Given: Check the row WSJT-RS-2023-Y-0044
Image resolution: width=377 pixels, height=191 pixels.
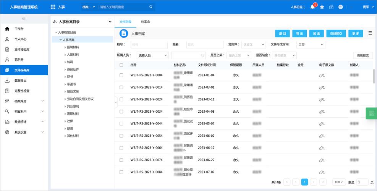Looking at the screenshot, I should pyautogui.click(x=121, y=124).
